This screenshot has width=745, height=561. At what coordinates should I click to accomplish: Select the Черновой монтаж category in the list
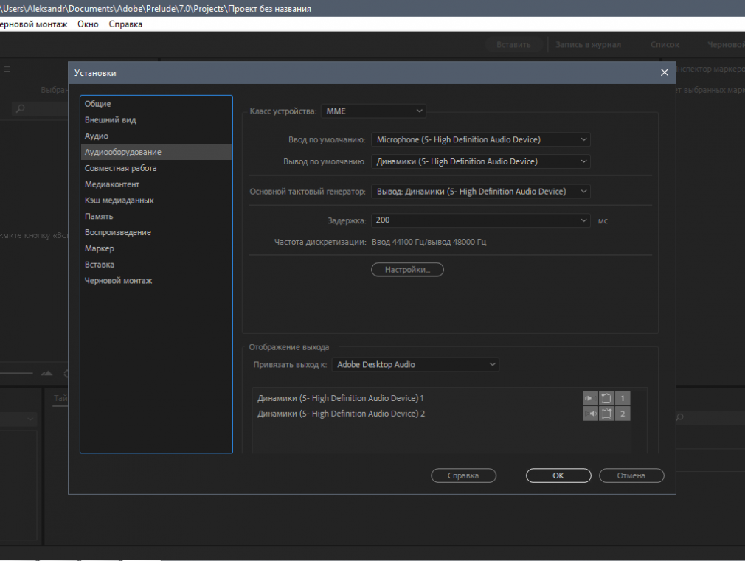(156, 281)
